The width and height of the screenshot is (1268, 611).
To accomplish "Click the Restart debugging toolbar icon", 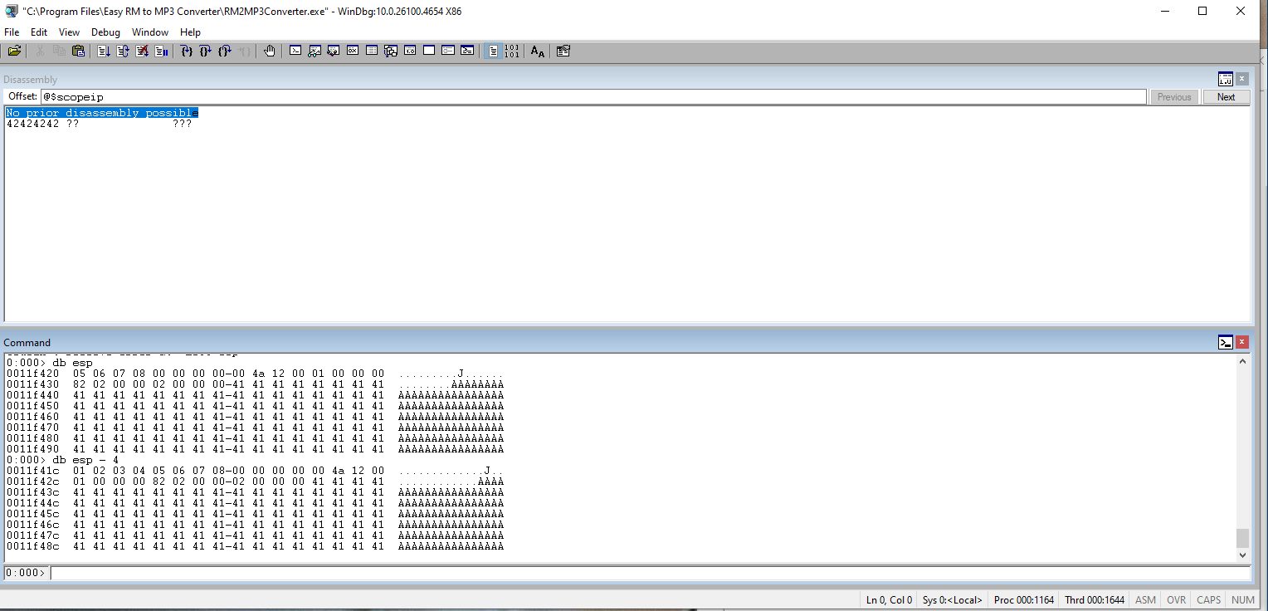I will coord(123,51).
